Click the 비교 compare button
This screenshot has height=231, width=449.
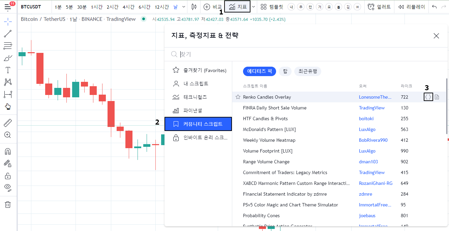click(213, 7)
